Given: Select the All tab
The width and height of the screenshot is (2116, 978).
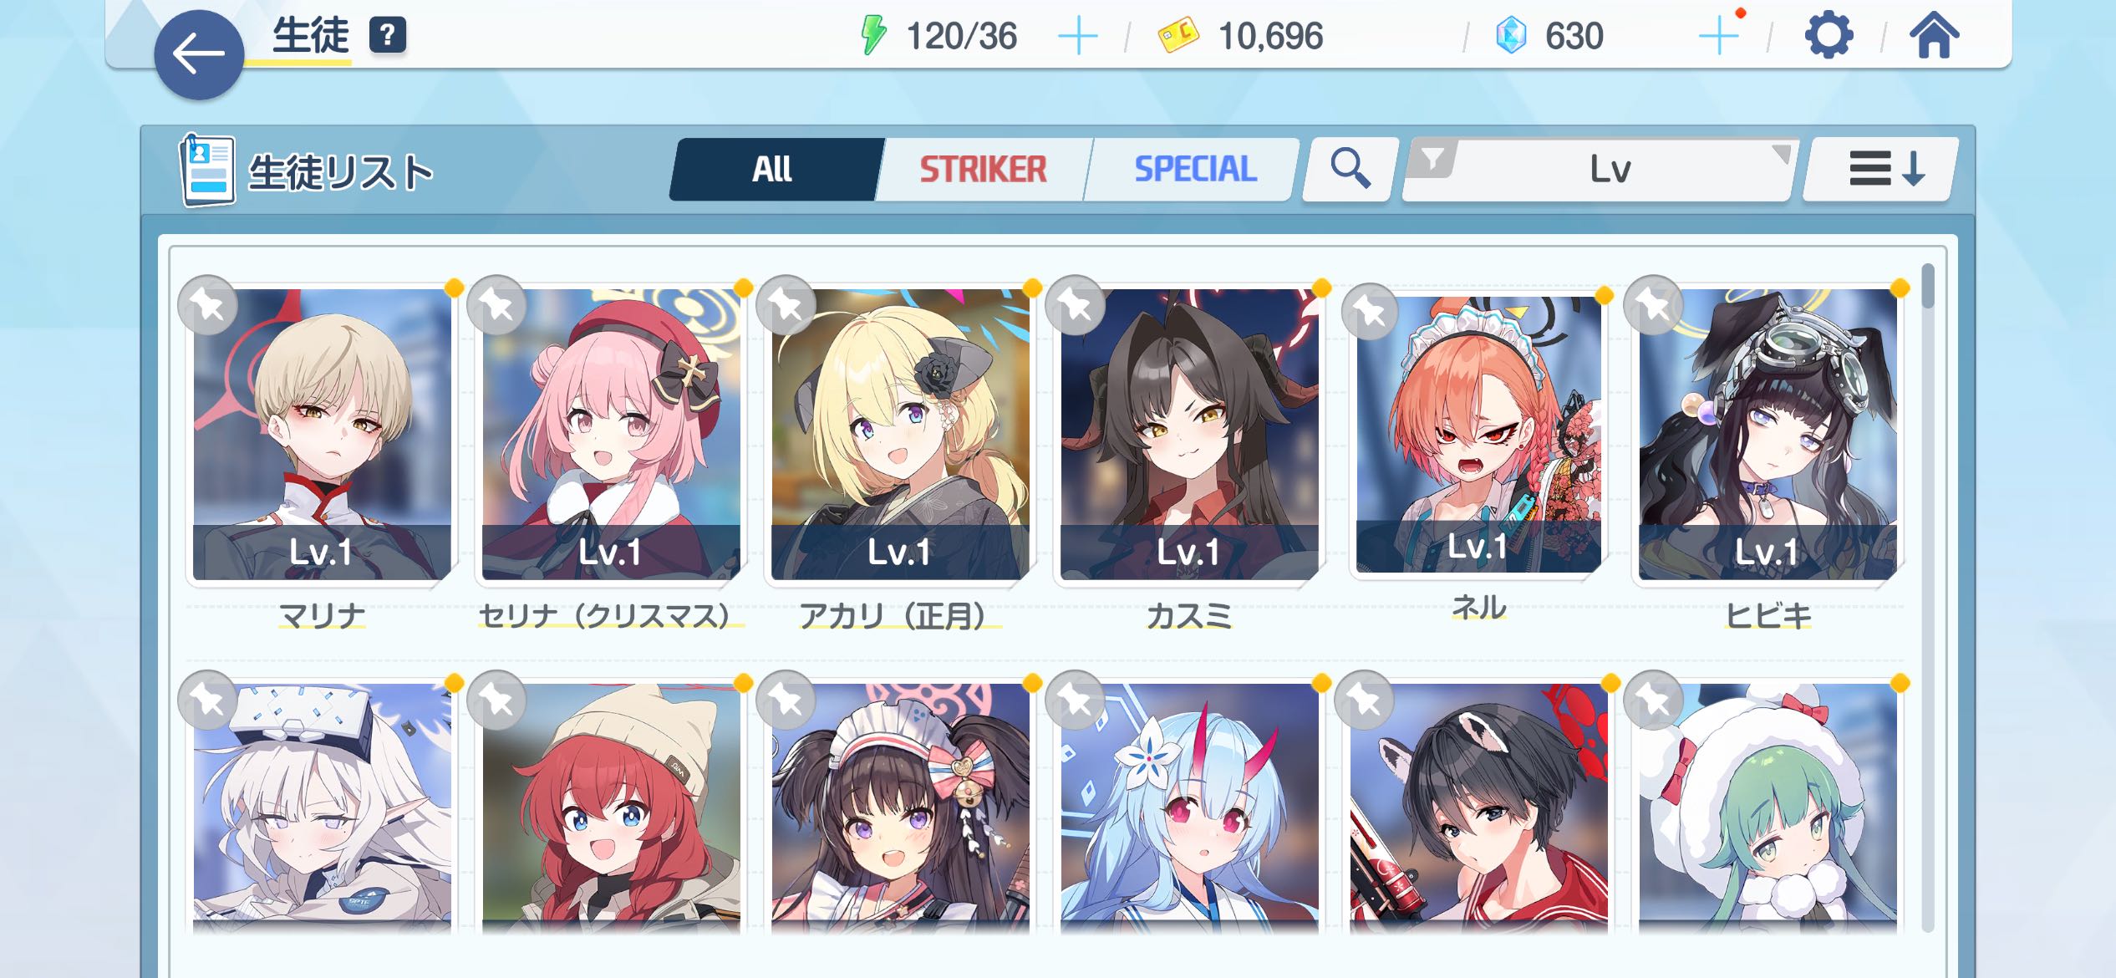Looking at the screenshot, I should pos(772,169).
